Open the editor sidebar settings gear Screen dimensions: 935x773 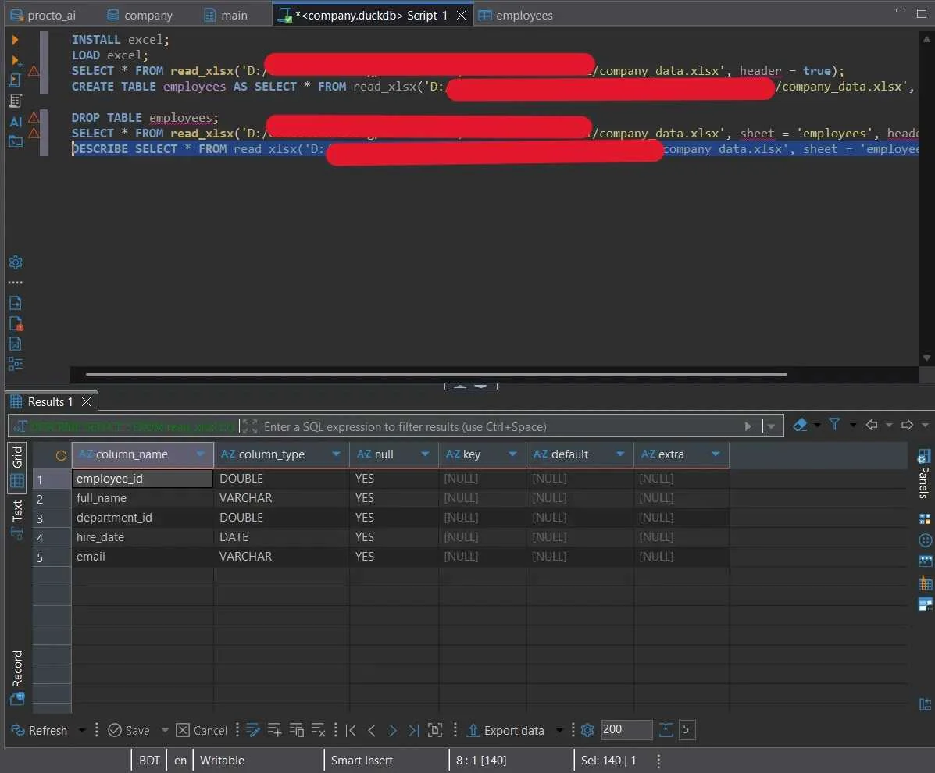point(16,262)
